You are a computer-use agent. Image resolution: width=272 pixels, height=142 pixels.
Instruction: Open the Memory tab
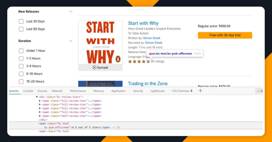tap(99, 91)
